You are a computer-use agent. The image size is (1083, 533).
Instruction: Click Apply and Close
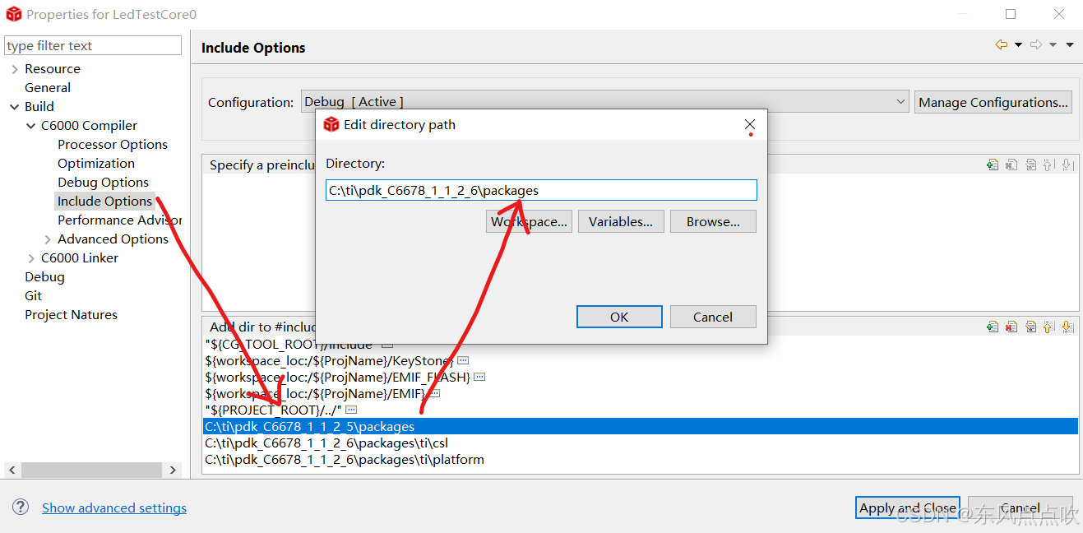pyautogui.click(x=908, y=508)
